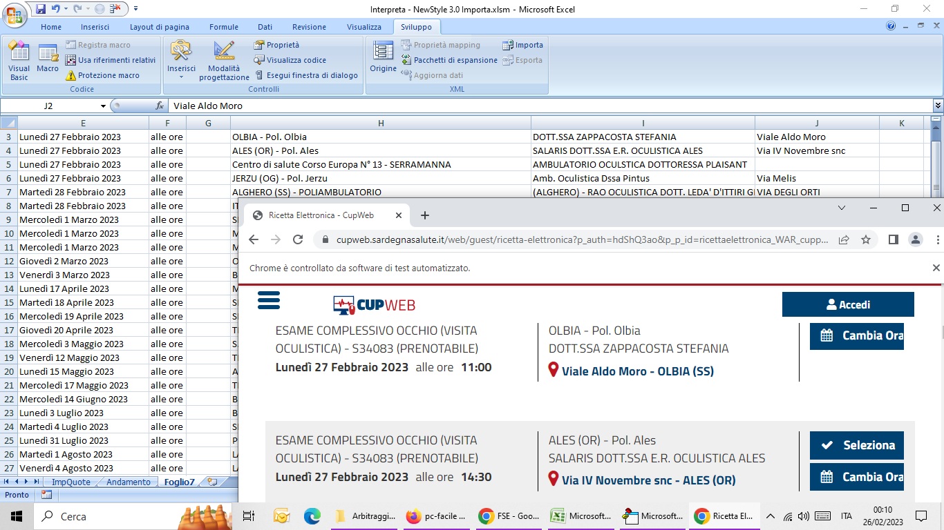Open Protezione macro settings
Screen dimensions: 944x530
(102, 75)
